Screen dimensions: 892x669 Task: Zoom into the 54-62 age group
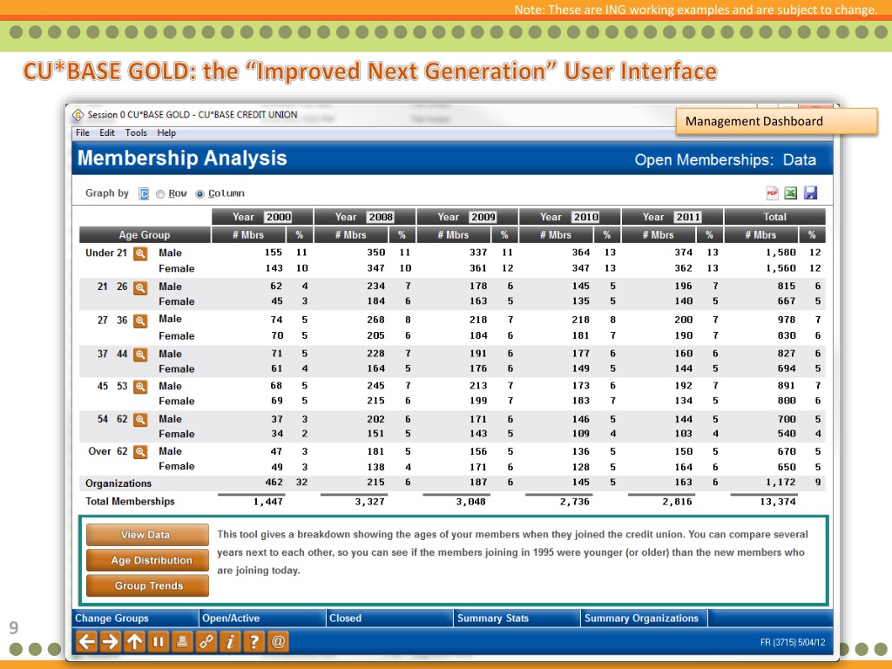click(140, 420)
